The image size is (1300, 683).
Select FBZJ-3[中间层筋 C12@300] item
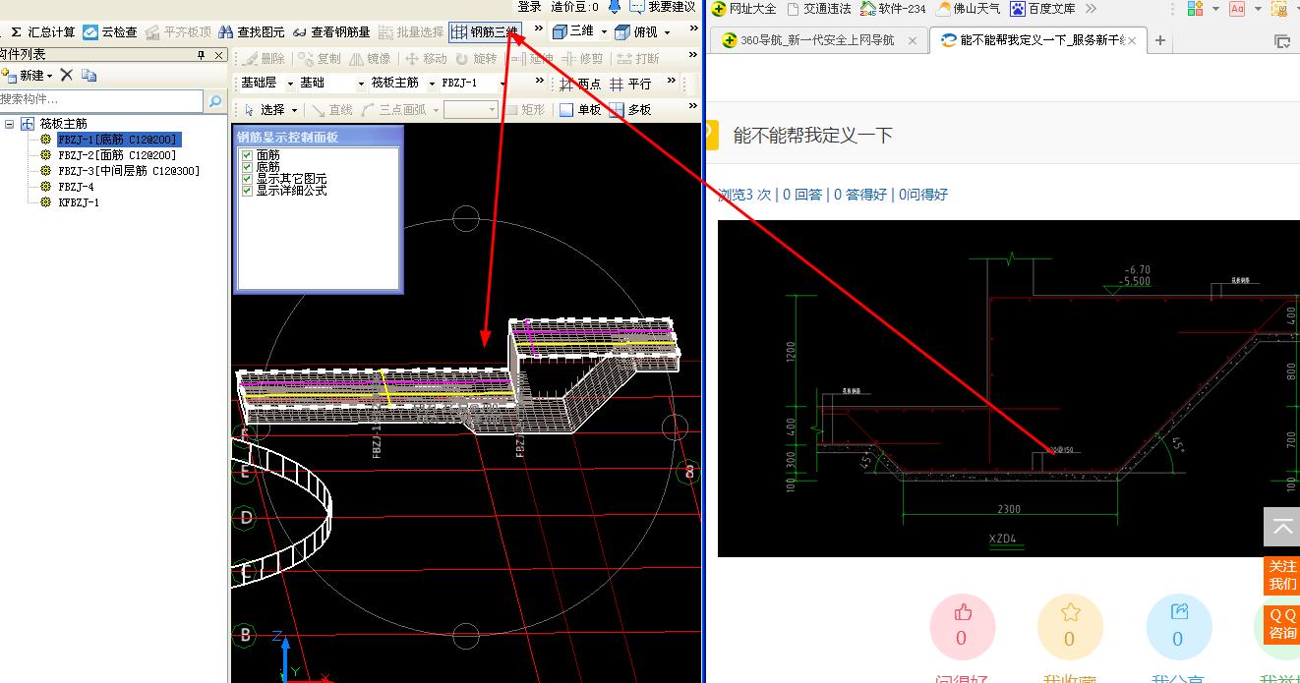pyautogui.click(x=129, y=171)
